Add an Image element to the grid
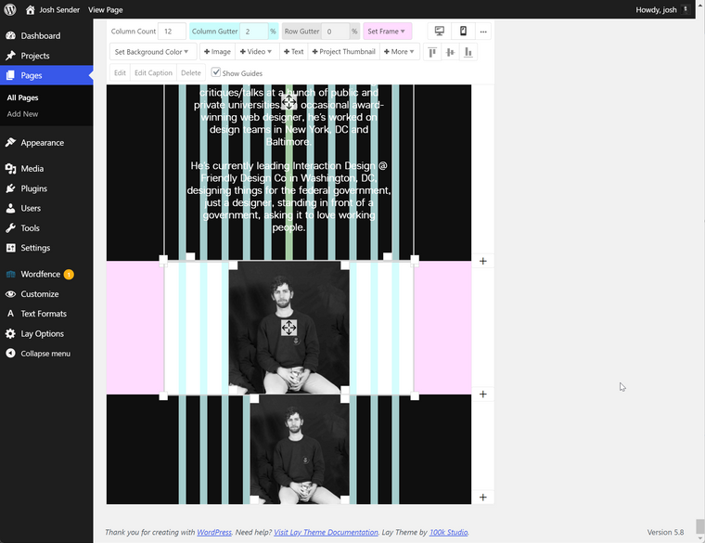Screen dimensions: 705x543 (x=217, y=52)
